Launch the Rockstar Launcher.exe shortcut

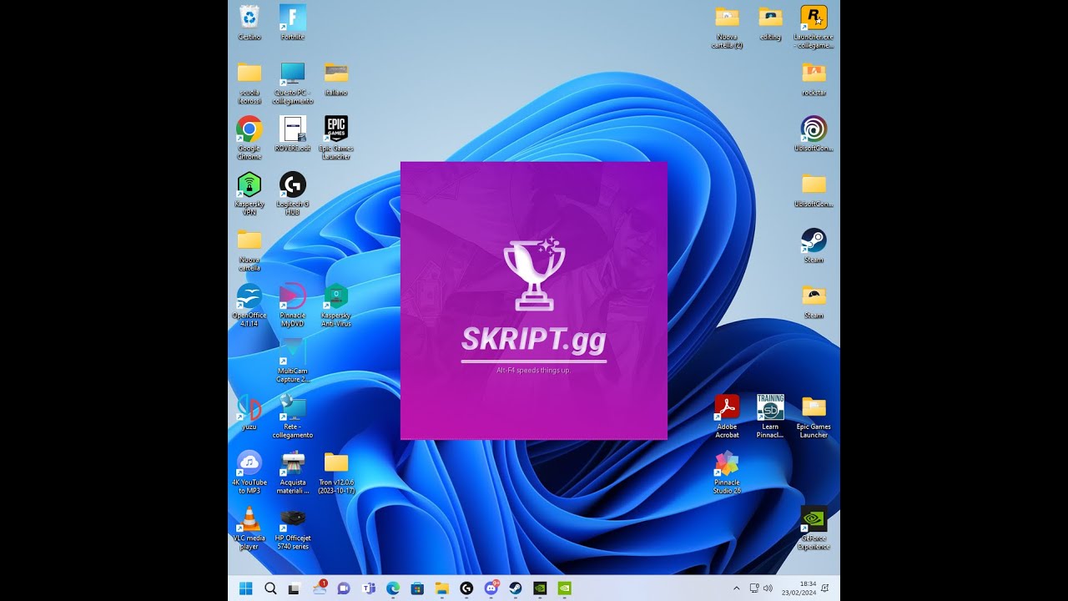[x=814, y=27]
